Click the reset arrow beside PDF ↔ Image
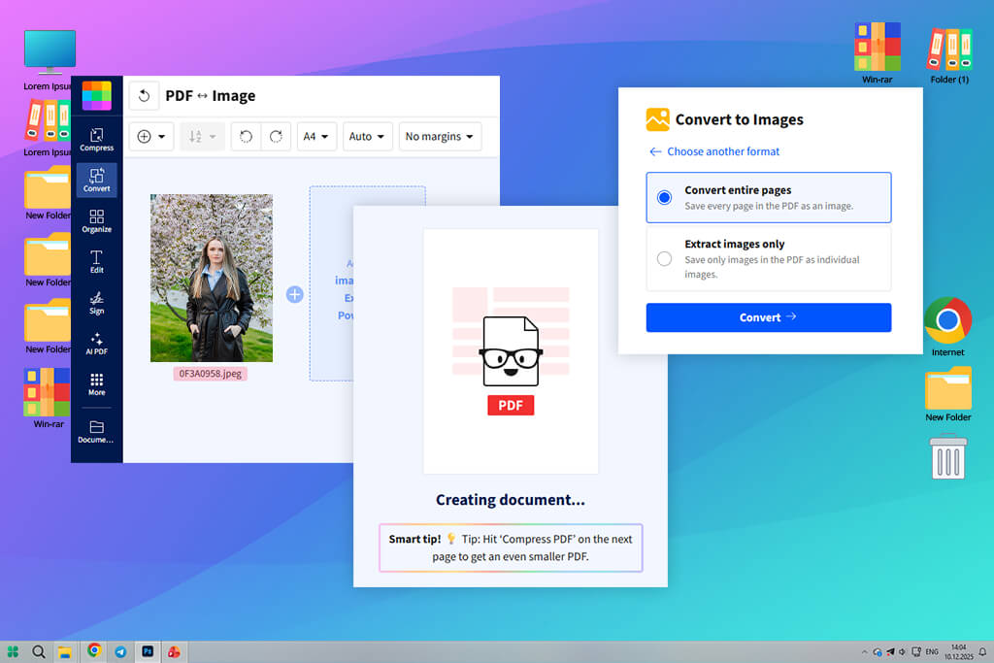Screen dimensions: 994x663 pos(144,96)
